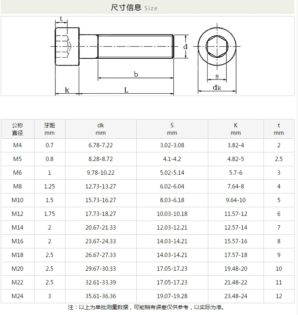This screenshot has height=315, width=298.
Task: Click the M20 row label
Action: click(18, 269)
